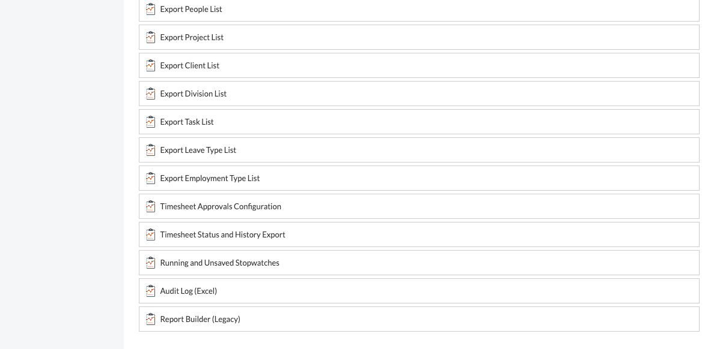Image resolution: width=705 pixels, height=349 pixels.
Task: Select the Export Client List entry
Action: pyautogui.click(x=189, y=65)
